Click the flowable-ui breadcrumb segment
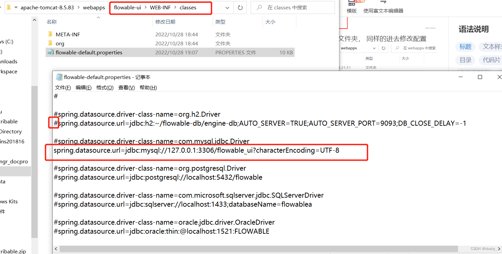The height and width of the screenshot is (254, 502). point(127,7)
